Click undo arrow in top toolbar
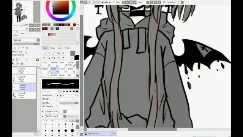Viewport: 243px width, 137px height. pyautogui.click(x=85, y=2)
